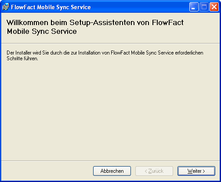This screenshot has height=182, width=221.
Task: Cancel setup via the Abbrechen button
Action: click(112, 171)
